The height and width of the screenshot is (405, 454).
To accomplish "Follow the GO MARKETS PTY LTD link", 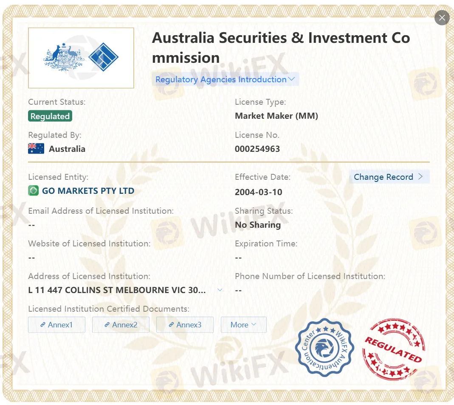I will click(87, 191).
